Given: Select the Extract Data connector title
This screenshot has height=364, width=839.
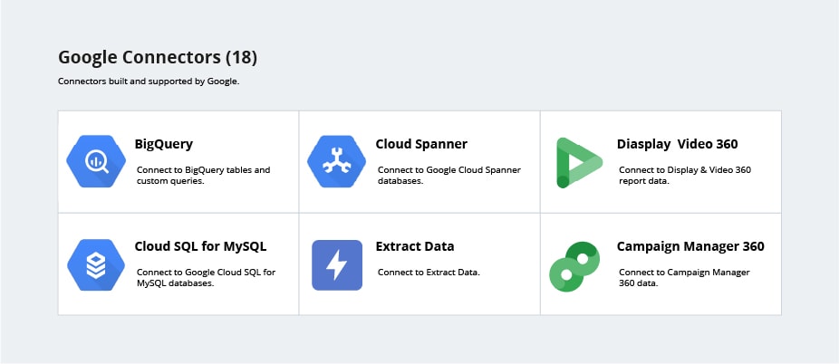Looking at the screenshot, I should point(415,246).
